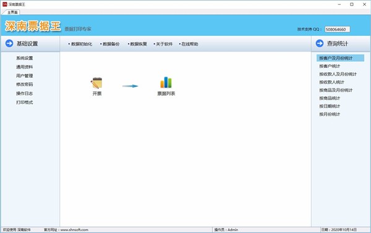
Task: Open the 票据列表 bar chart icon
Action: (166, 82)
